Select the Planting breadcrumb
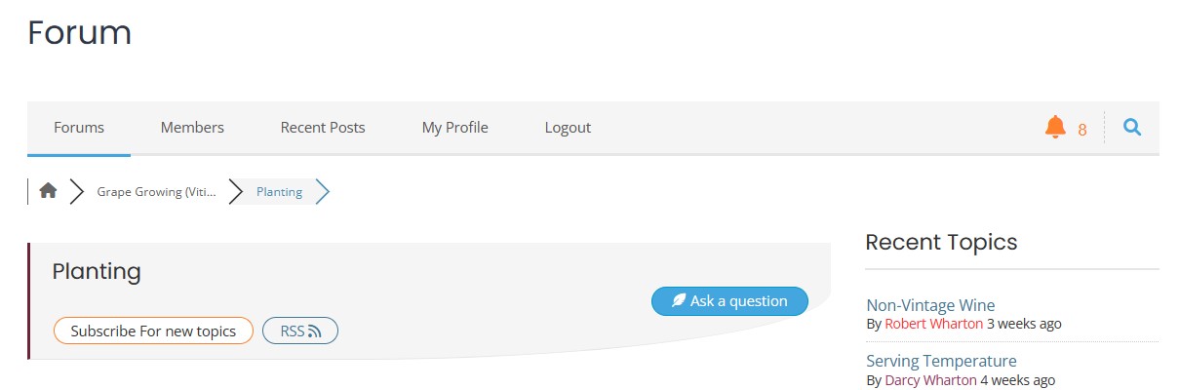Screen dimensions: 1179x390 (279, 192)
